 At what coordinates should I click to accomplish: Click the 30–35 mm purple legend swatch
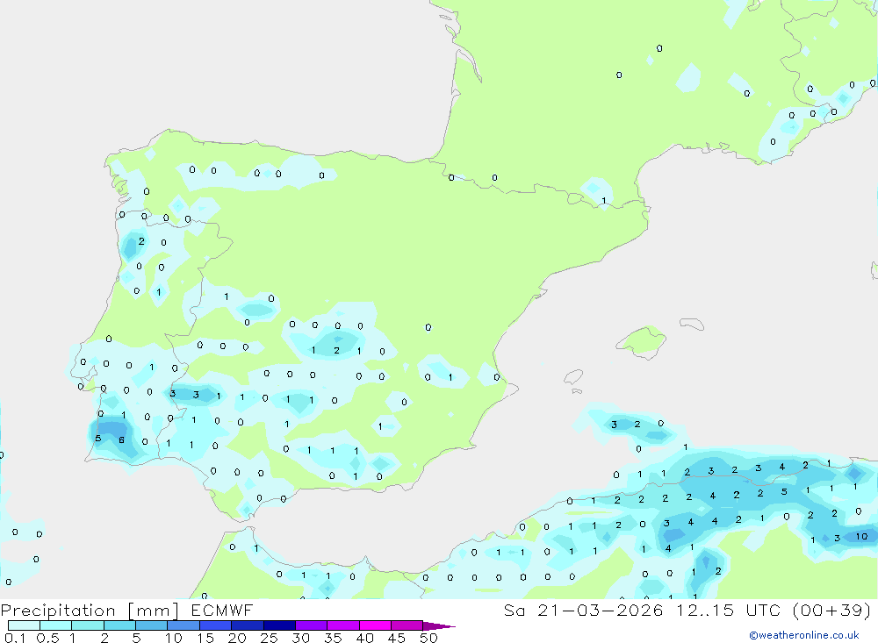(x=312, y=625)
